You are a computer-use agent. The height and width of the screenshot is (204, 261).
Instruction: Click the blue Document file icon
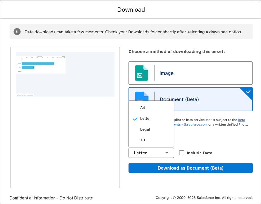pyautogui.click(x=142, y=96)
